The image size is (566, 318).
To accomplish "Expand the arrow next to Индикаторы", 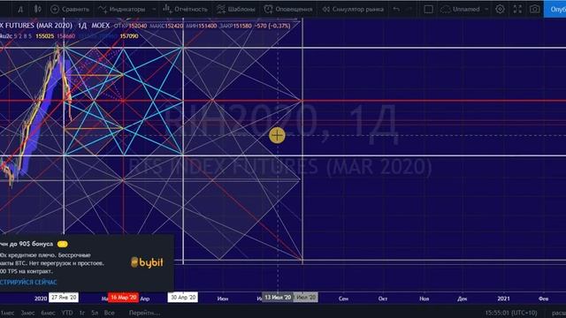I will (154, 10).
